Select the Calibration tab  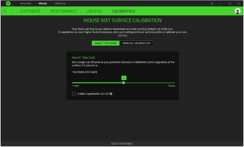tap(123, 11)
